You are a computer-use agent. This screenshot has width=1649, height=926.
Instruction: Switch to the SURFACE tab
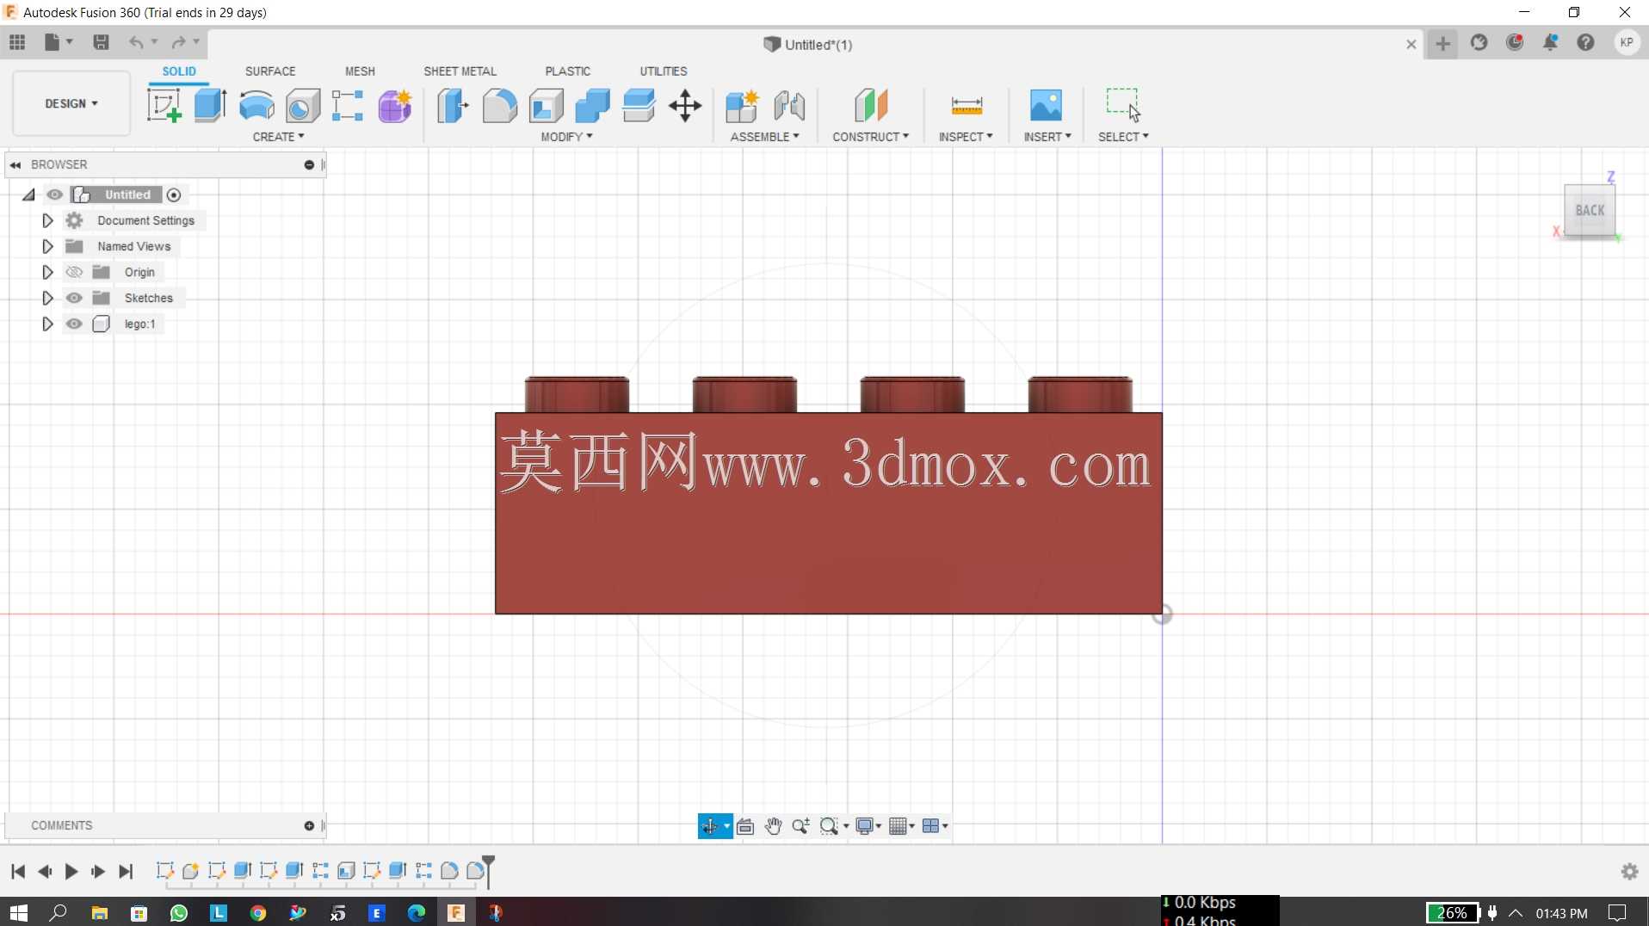(270, 71)
